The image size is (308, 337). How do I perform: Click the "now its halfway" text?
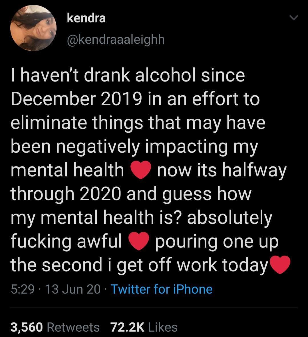point(222,170)
